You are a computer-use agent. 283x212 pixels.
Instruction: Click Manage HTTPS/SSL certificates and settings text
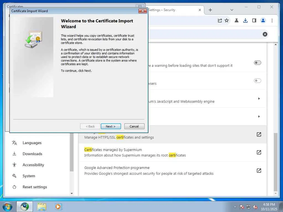click(119, 137)
